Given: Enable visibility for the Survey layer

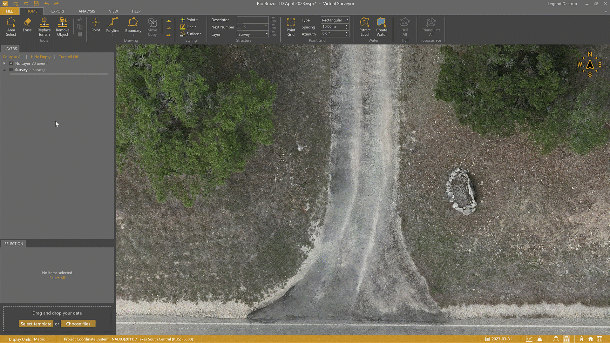Looking at the screenshot, I should point(11,70).
